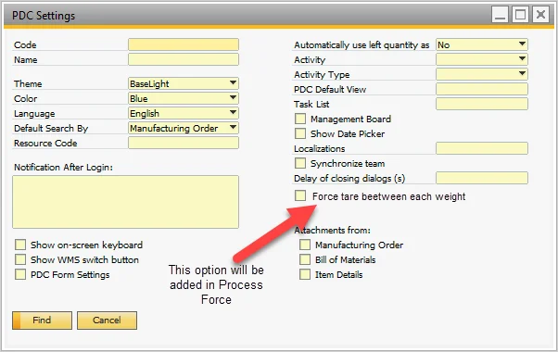Click the Notification After Login text area
This screenshot has width=558, height=352.
coord(125,202)
